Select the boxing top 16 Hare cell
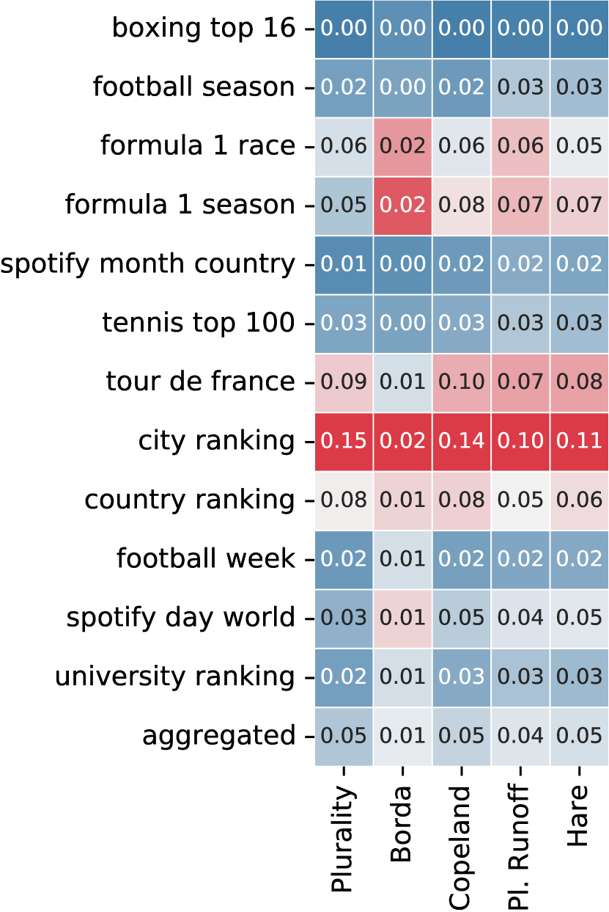The image size is (609, 912). point(579,29)
